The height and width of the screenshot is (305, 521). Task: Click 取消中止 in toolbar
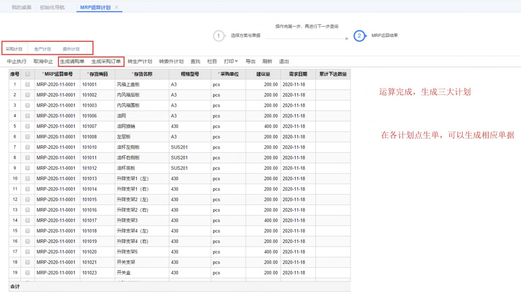pyautogui.click(x=43, y=62)
